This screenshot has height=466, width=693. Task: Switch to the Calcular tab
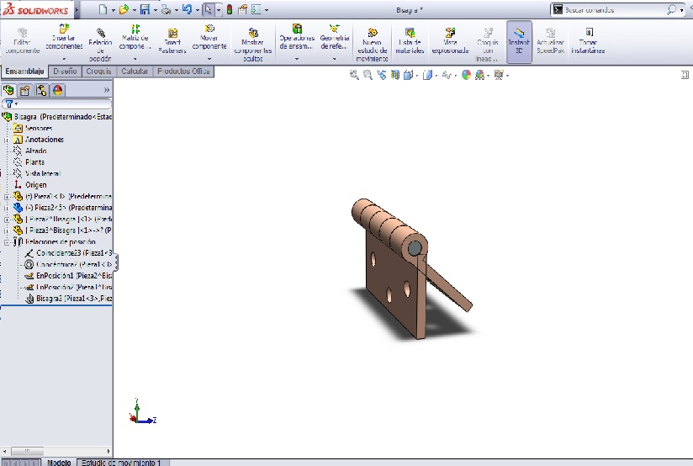(x=135, y=71)
